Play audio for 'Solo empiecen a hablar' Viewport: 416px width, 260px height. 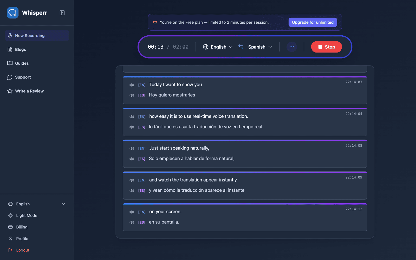click(132, 159)
